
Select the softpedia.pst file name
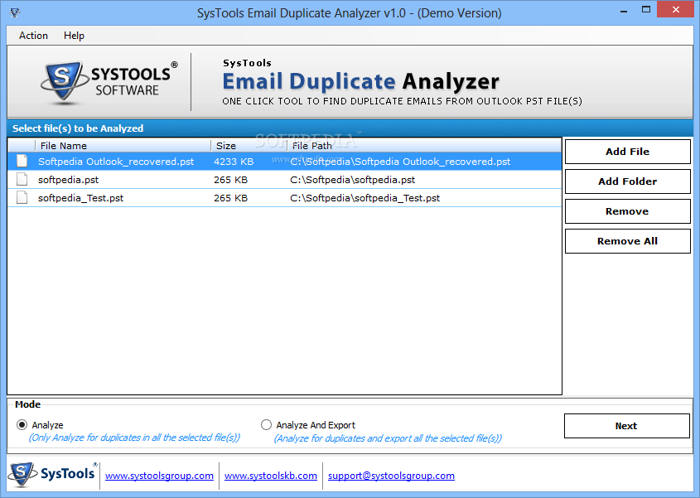coord(68,180)
